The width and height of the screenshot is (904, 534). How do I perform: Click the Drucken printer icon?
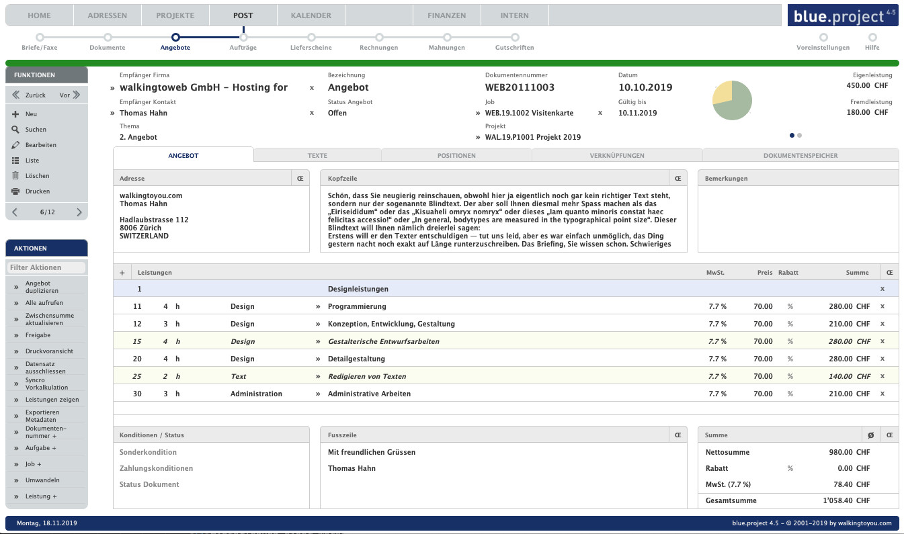(x=15, y=191)
